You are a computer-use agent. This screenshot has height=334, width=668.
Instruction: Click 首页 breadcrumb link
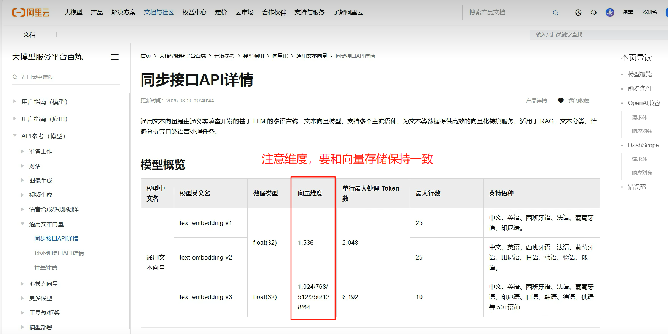(x=146, y=56)
